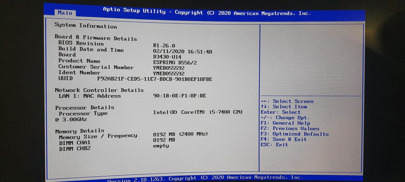Image resolution: width=405 pixels, height=182 pixels.
Task: Select the Main tab
Action: (65, 13)
